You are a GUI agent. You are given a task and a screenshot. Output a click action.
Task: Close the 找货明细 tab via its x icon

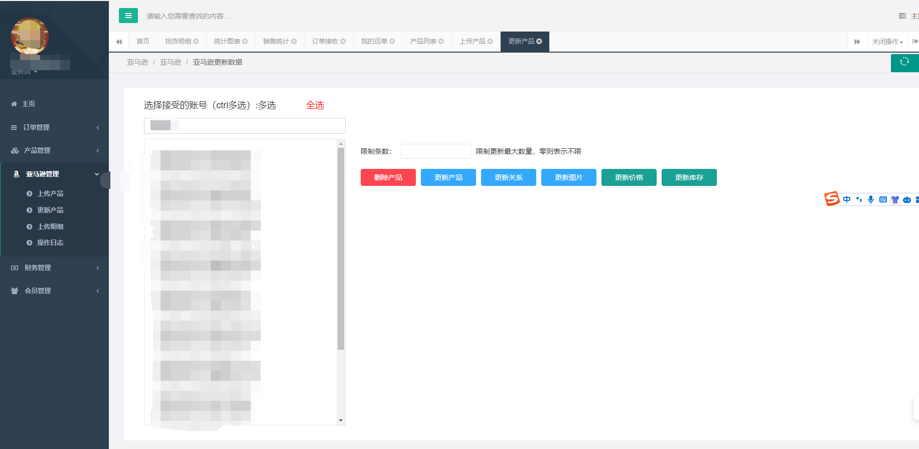[196, 42]
